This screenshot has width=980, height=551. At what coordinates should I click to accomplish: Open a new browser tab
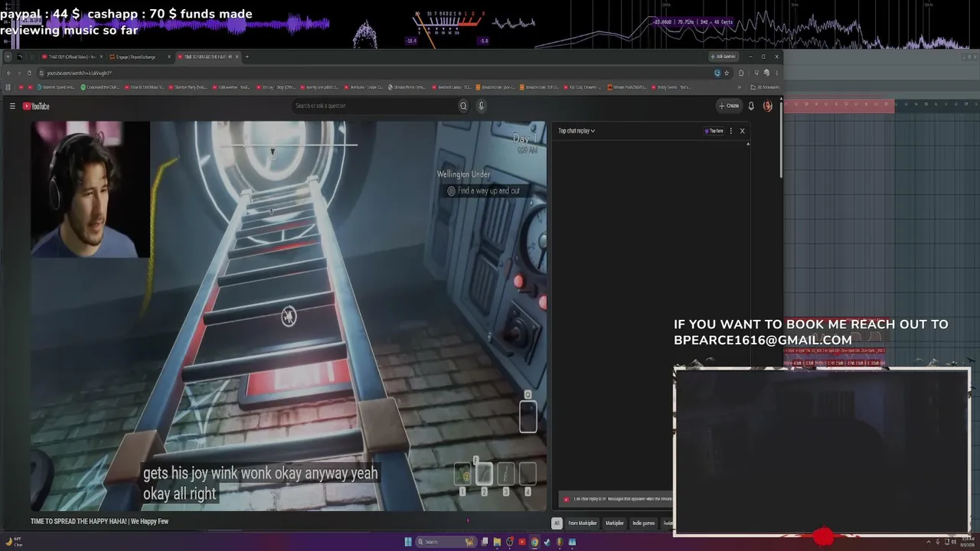tap(247, 57)
